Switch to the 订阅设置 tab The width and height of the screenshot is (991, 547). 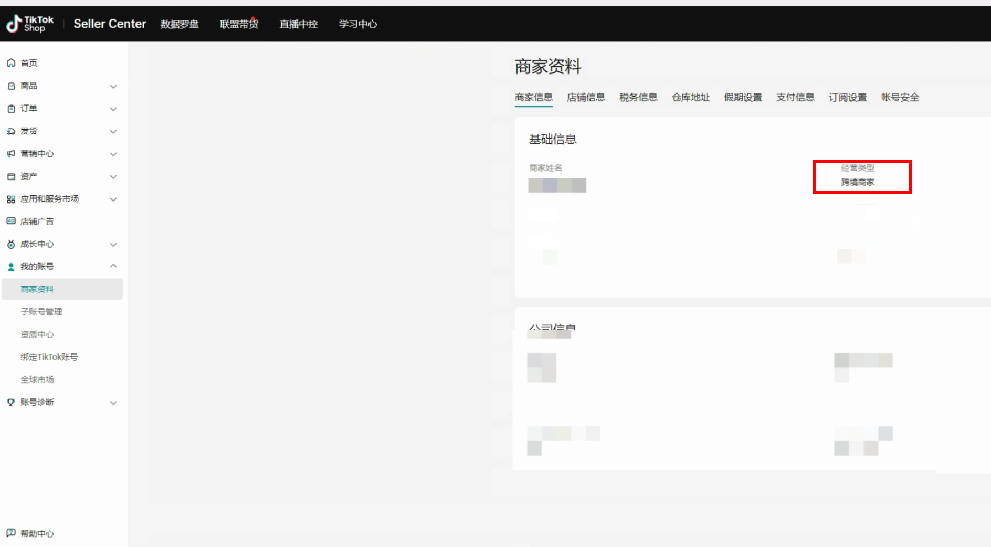click(848, 97)
